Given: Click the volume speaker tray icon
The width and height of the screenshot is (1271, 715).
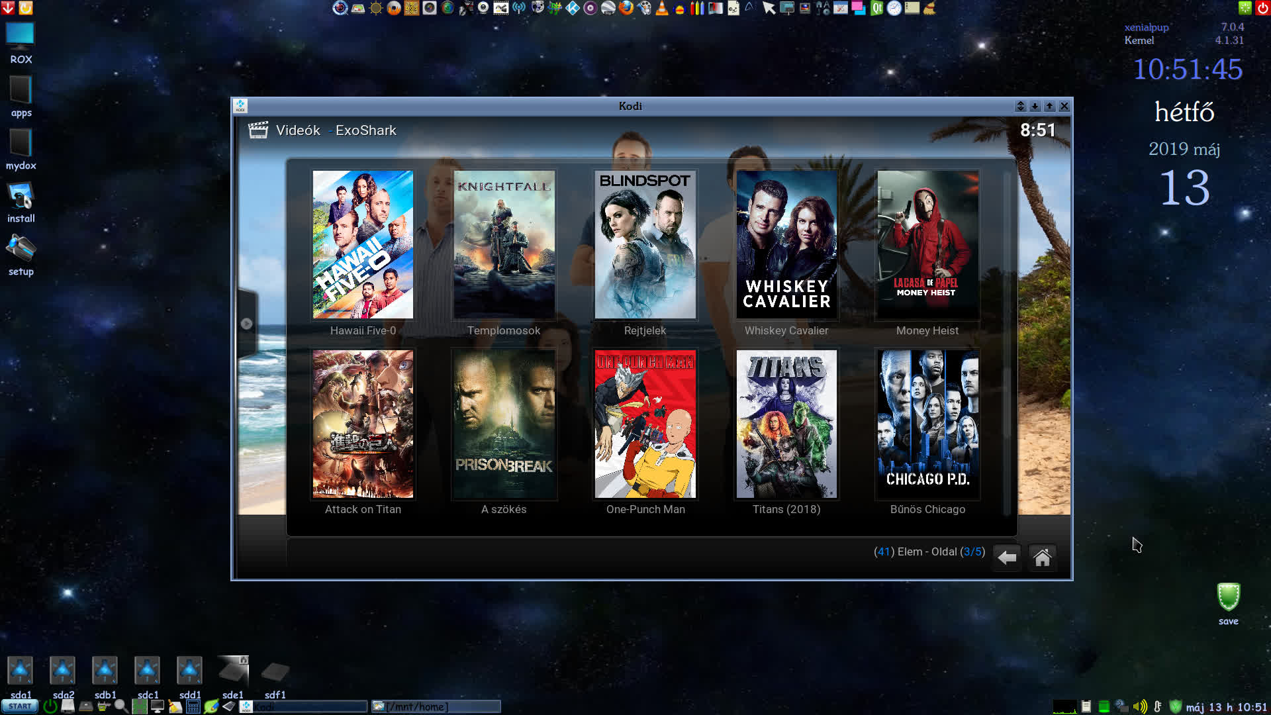Looking at the screenshot, I should tap(1139, 706).
